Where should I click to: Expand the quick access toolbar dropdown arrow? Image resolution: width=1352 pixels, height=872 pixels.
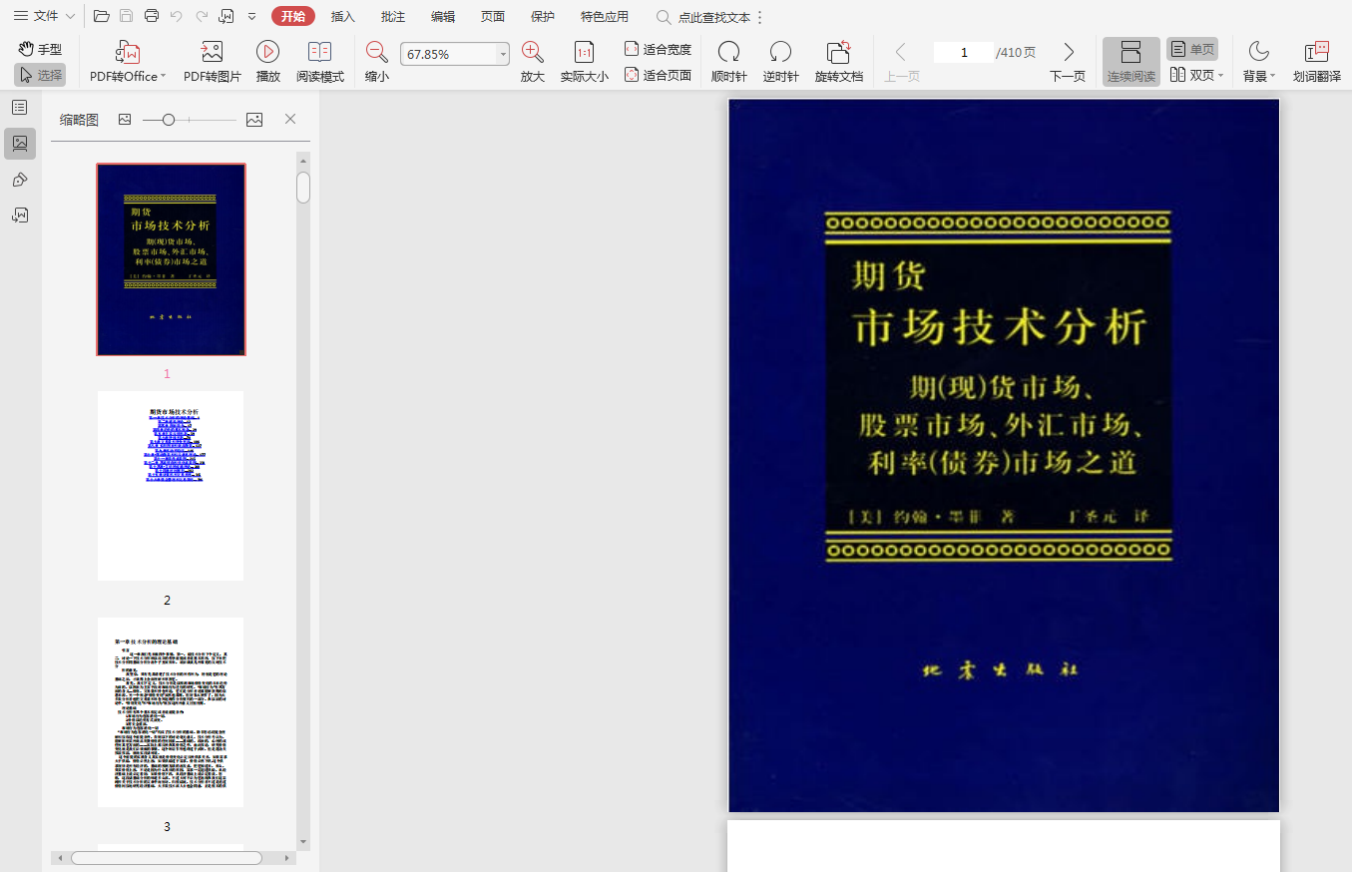coord(251,16)
